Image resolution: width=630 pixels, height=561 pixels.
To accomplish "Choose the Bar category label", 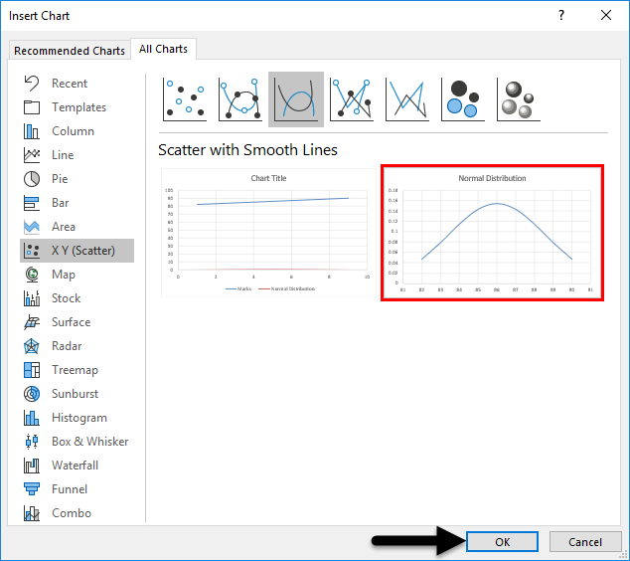I will pyautogui.click(x=60, y=203).
